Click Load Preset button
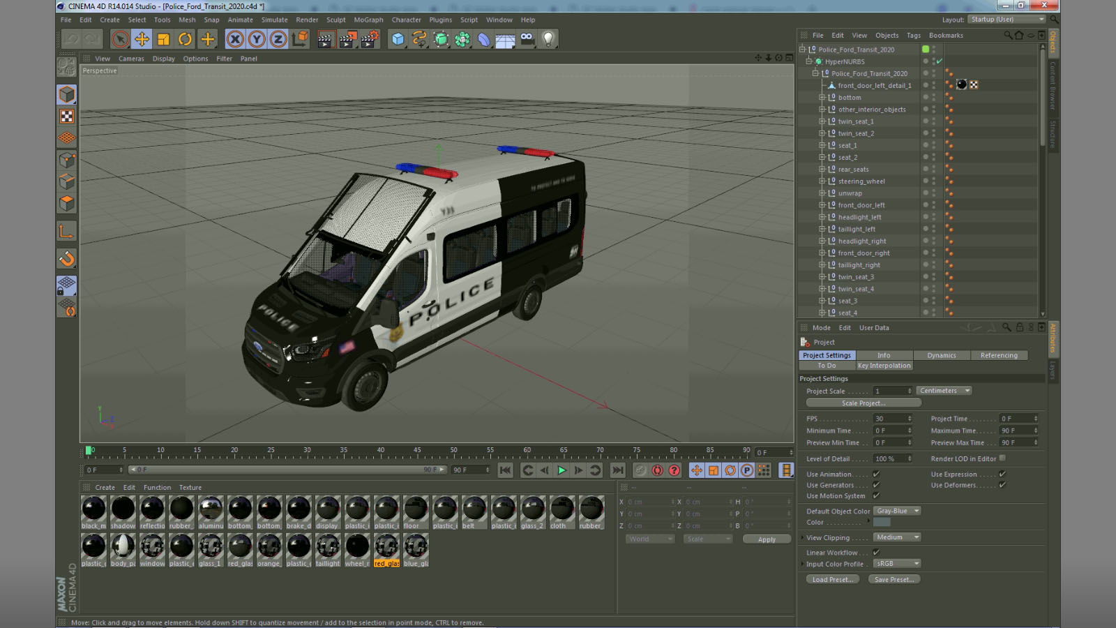The width and height of the screenshot is (1116, 628). pyautogui.click(x=832, y=579)
